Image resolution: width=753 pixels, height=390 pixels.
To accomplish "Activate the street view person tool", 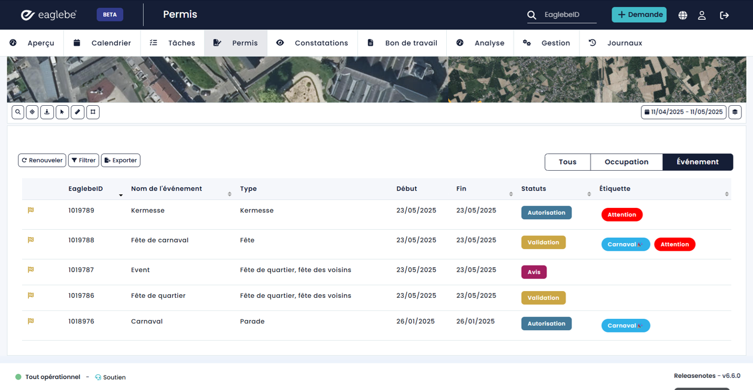I will pyautogui.click(x=47, y=112).
